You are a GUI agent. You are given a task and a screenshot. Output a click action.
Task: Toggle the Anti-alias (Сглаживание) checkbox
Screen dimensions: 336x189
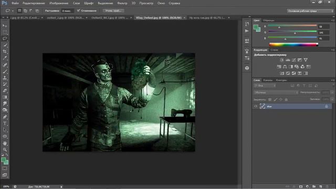(78, 10)
